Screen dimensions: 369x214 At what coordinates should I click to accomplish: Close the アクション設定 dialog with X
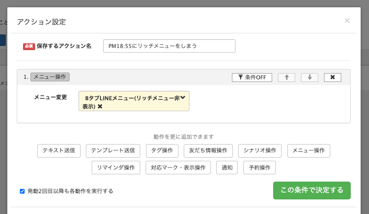pyautogui.click(x=347, y=21)
